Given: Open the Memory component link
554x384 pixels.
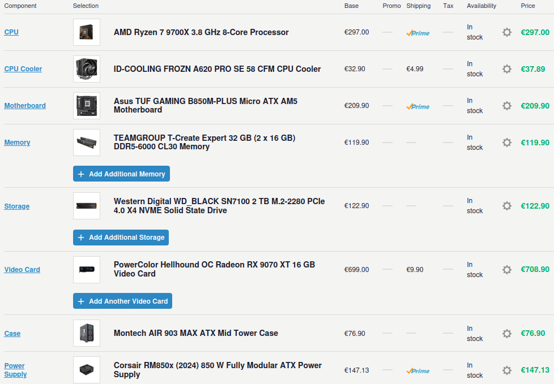Looking at the screenshot, I should (17, 143).
